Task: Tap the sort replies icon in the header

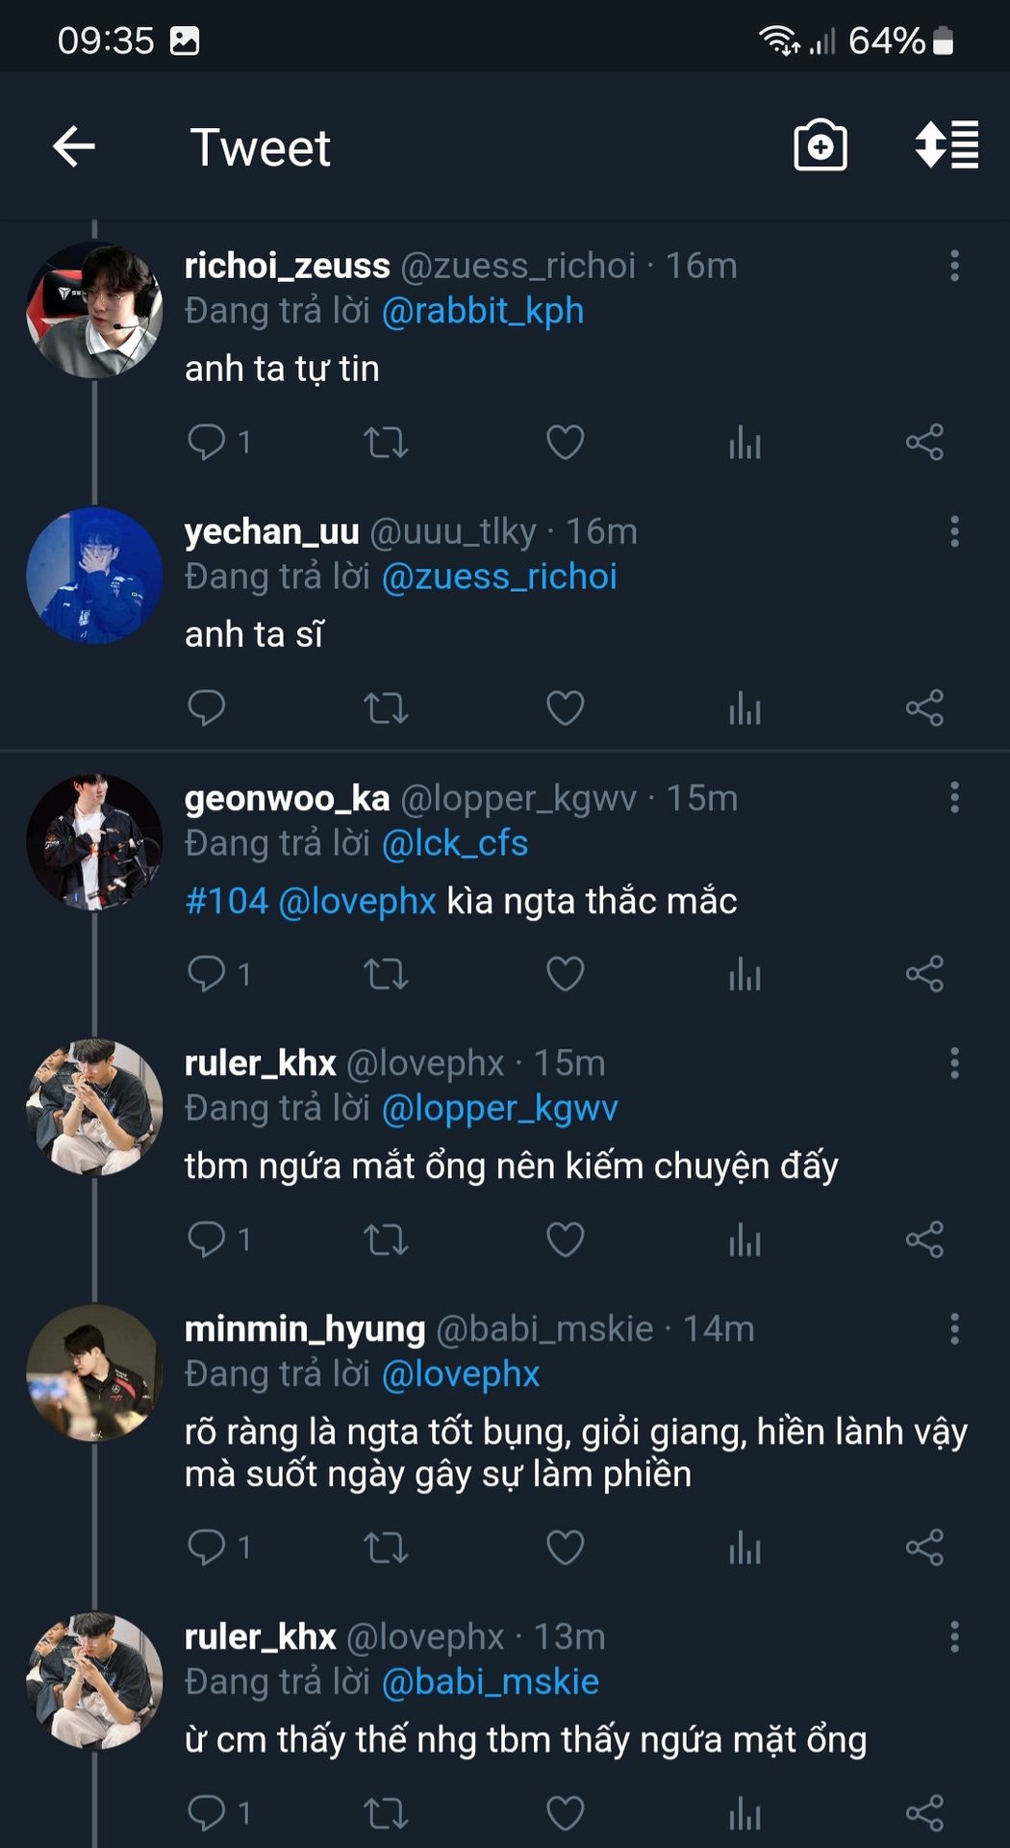Action: [x=947, y=145]
